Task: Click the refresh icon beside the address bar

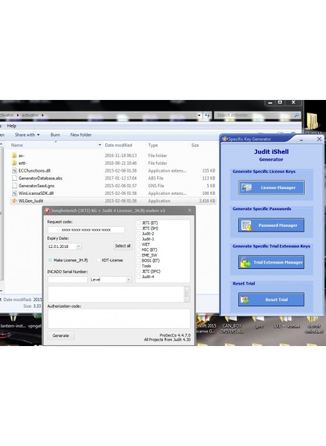Action: coord(207,115)
